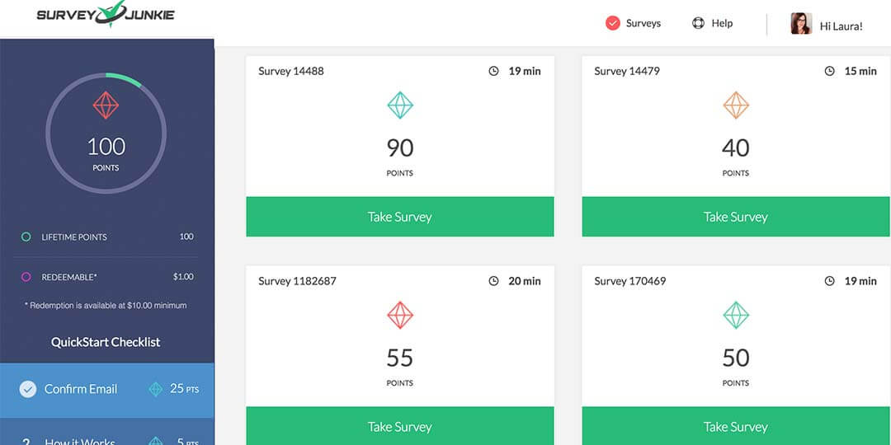Image resolution: width=891 pixels, height=445 pixels.
Task: Click the Help lifebuoy icon
Action: pos(698,23)
